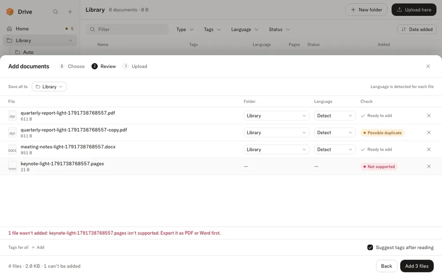Click the Filter input field
Image resolution: width=442 pixels, height=276 pixels.
click(x=127, y=29)
